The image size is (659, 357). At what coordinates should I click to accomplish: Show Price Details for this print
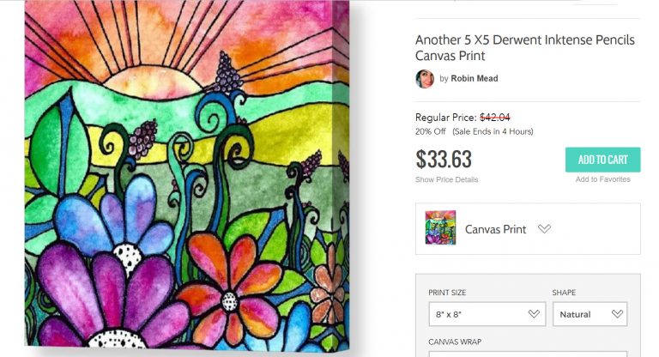coord(446,179)
